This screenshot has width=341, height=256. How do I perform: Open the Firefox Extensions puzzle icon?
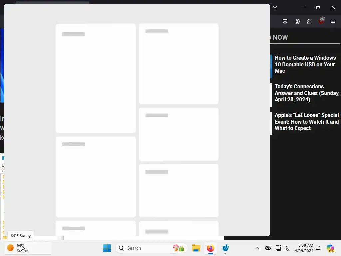309,21
